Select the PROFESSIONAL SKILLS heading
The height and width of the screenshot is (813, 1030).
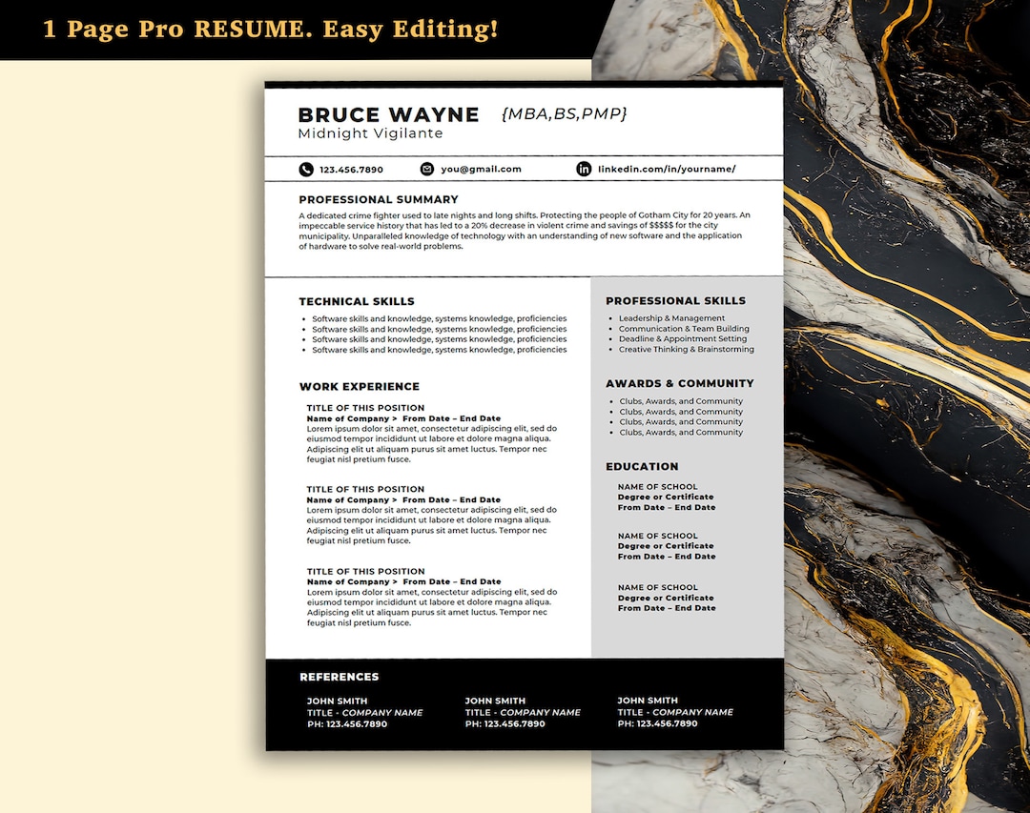coord(676,301)
